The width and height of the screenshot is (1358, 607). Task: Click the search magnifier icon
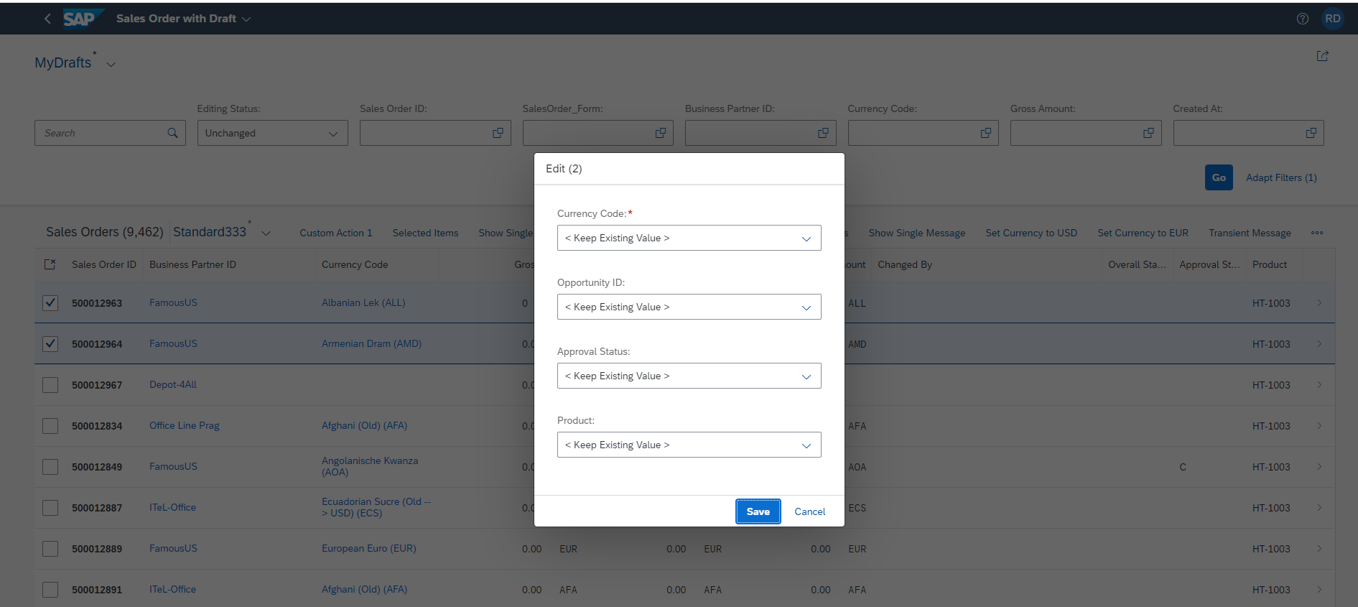click(172, 133)
